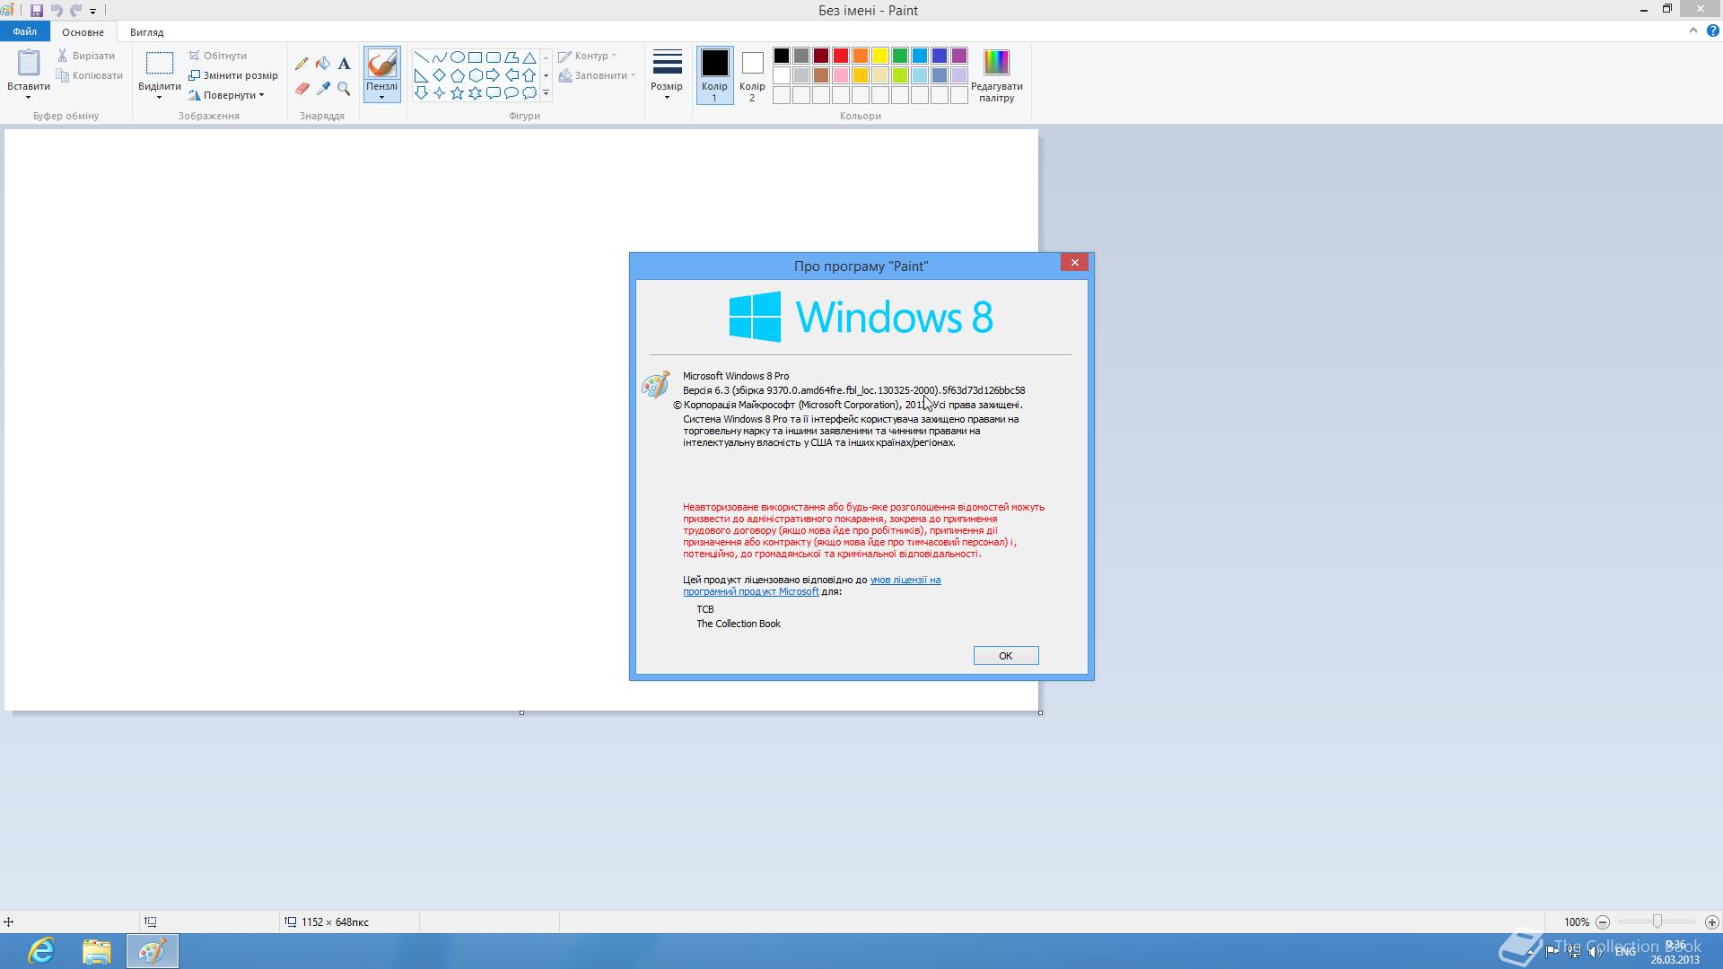
Task: Click the Виділити selection rectangle icon
Action: [160, 63]
